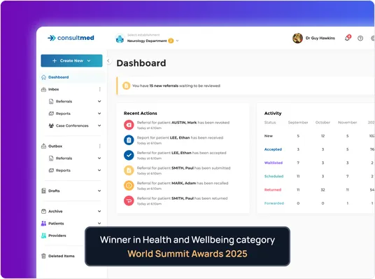Open Inbox Reports item
375x279 pixels.
(63, 114)
